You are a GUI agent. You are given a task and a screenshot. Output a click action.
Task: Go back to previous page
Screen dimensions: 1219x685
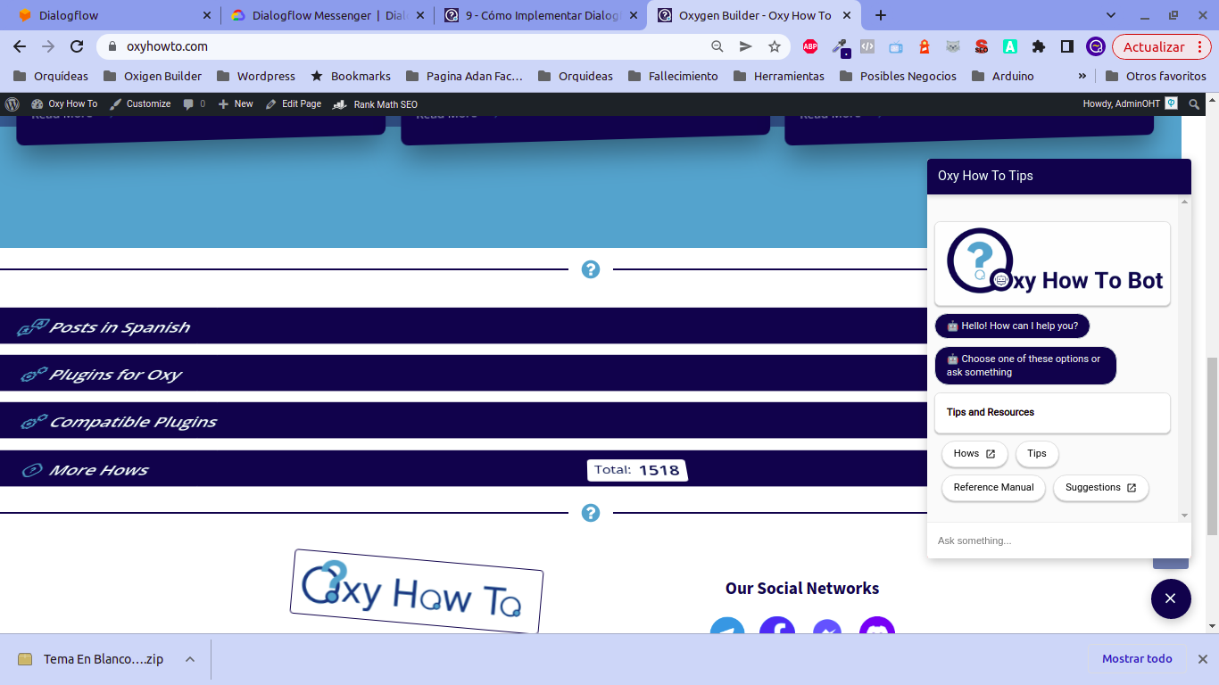tap(20, 46)
